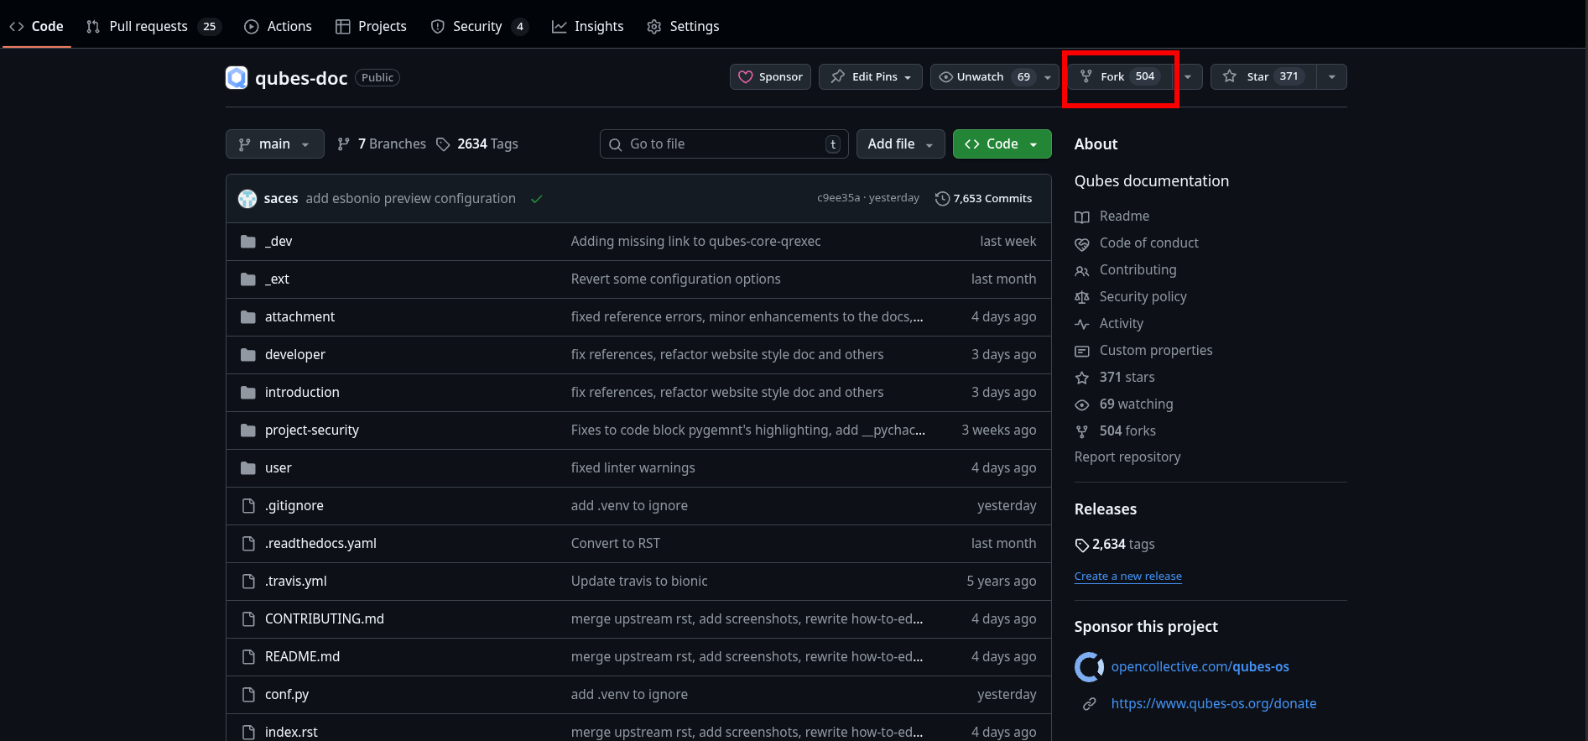Click the file icon beside conf.py

(x=248, y=695)
